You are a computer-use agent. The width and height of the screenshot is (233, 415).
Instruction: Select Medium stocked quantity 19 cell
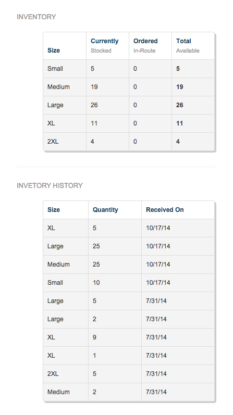[x=107, y=87]
